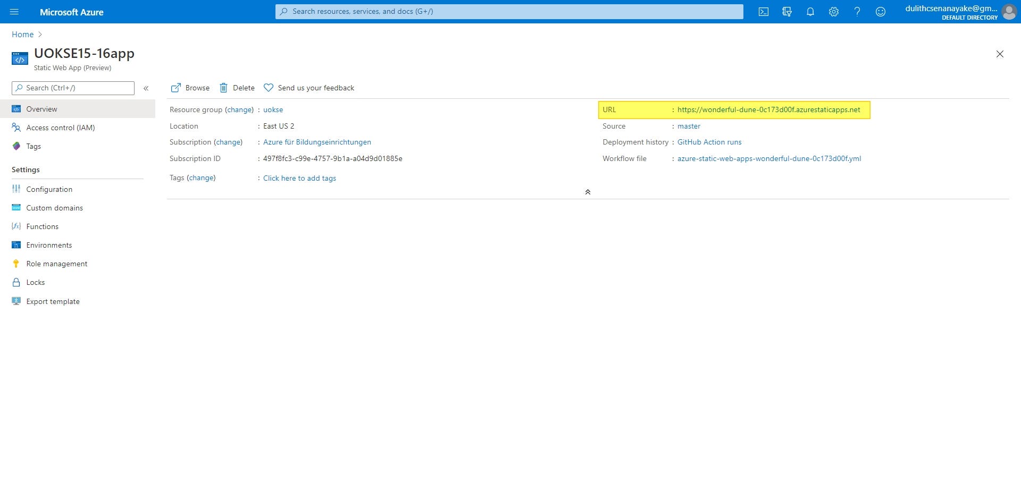The width and height of the screenshot is (1021, 498).
Task: Open portal settings gear
Action: tap(834, 12)
